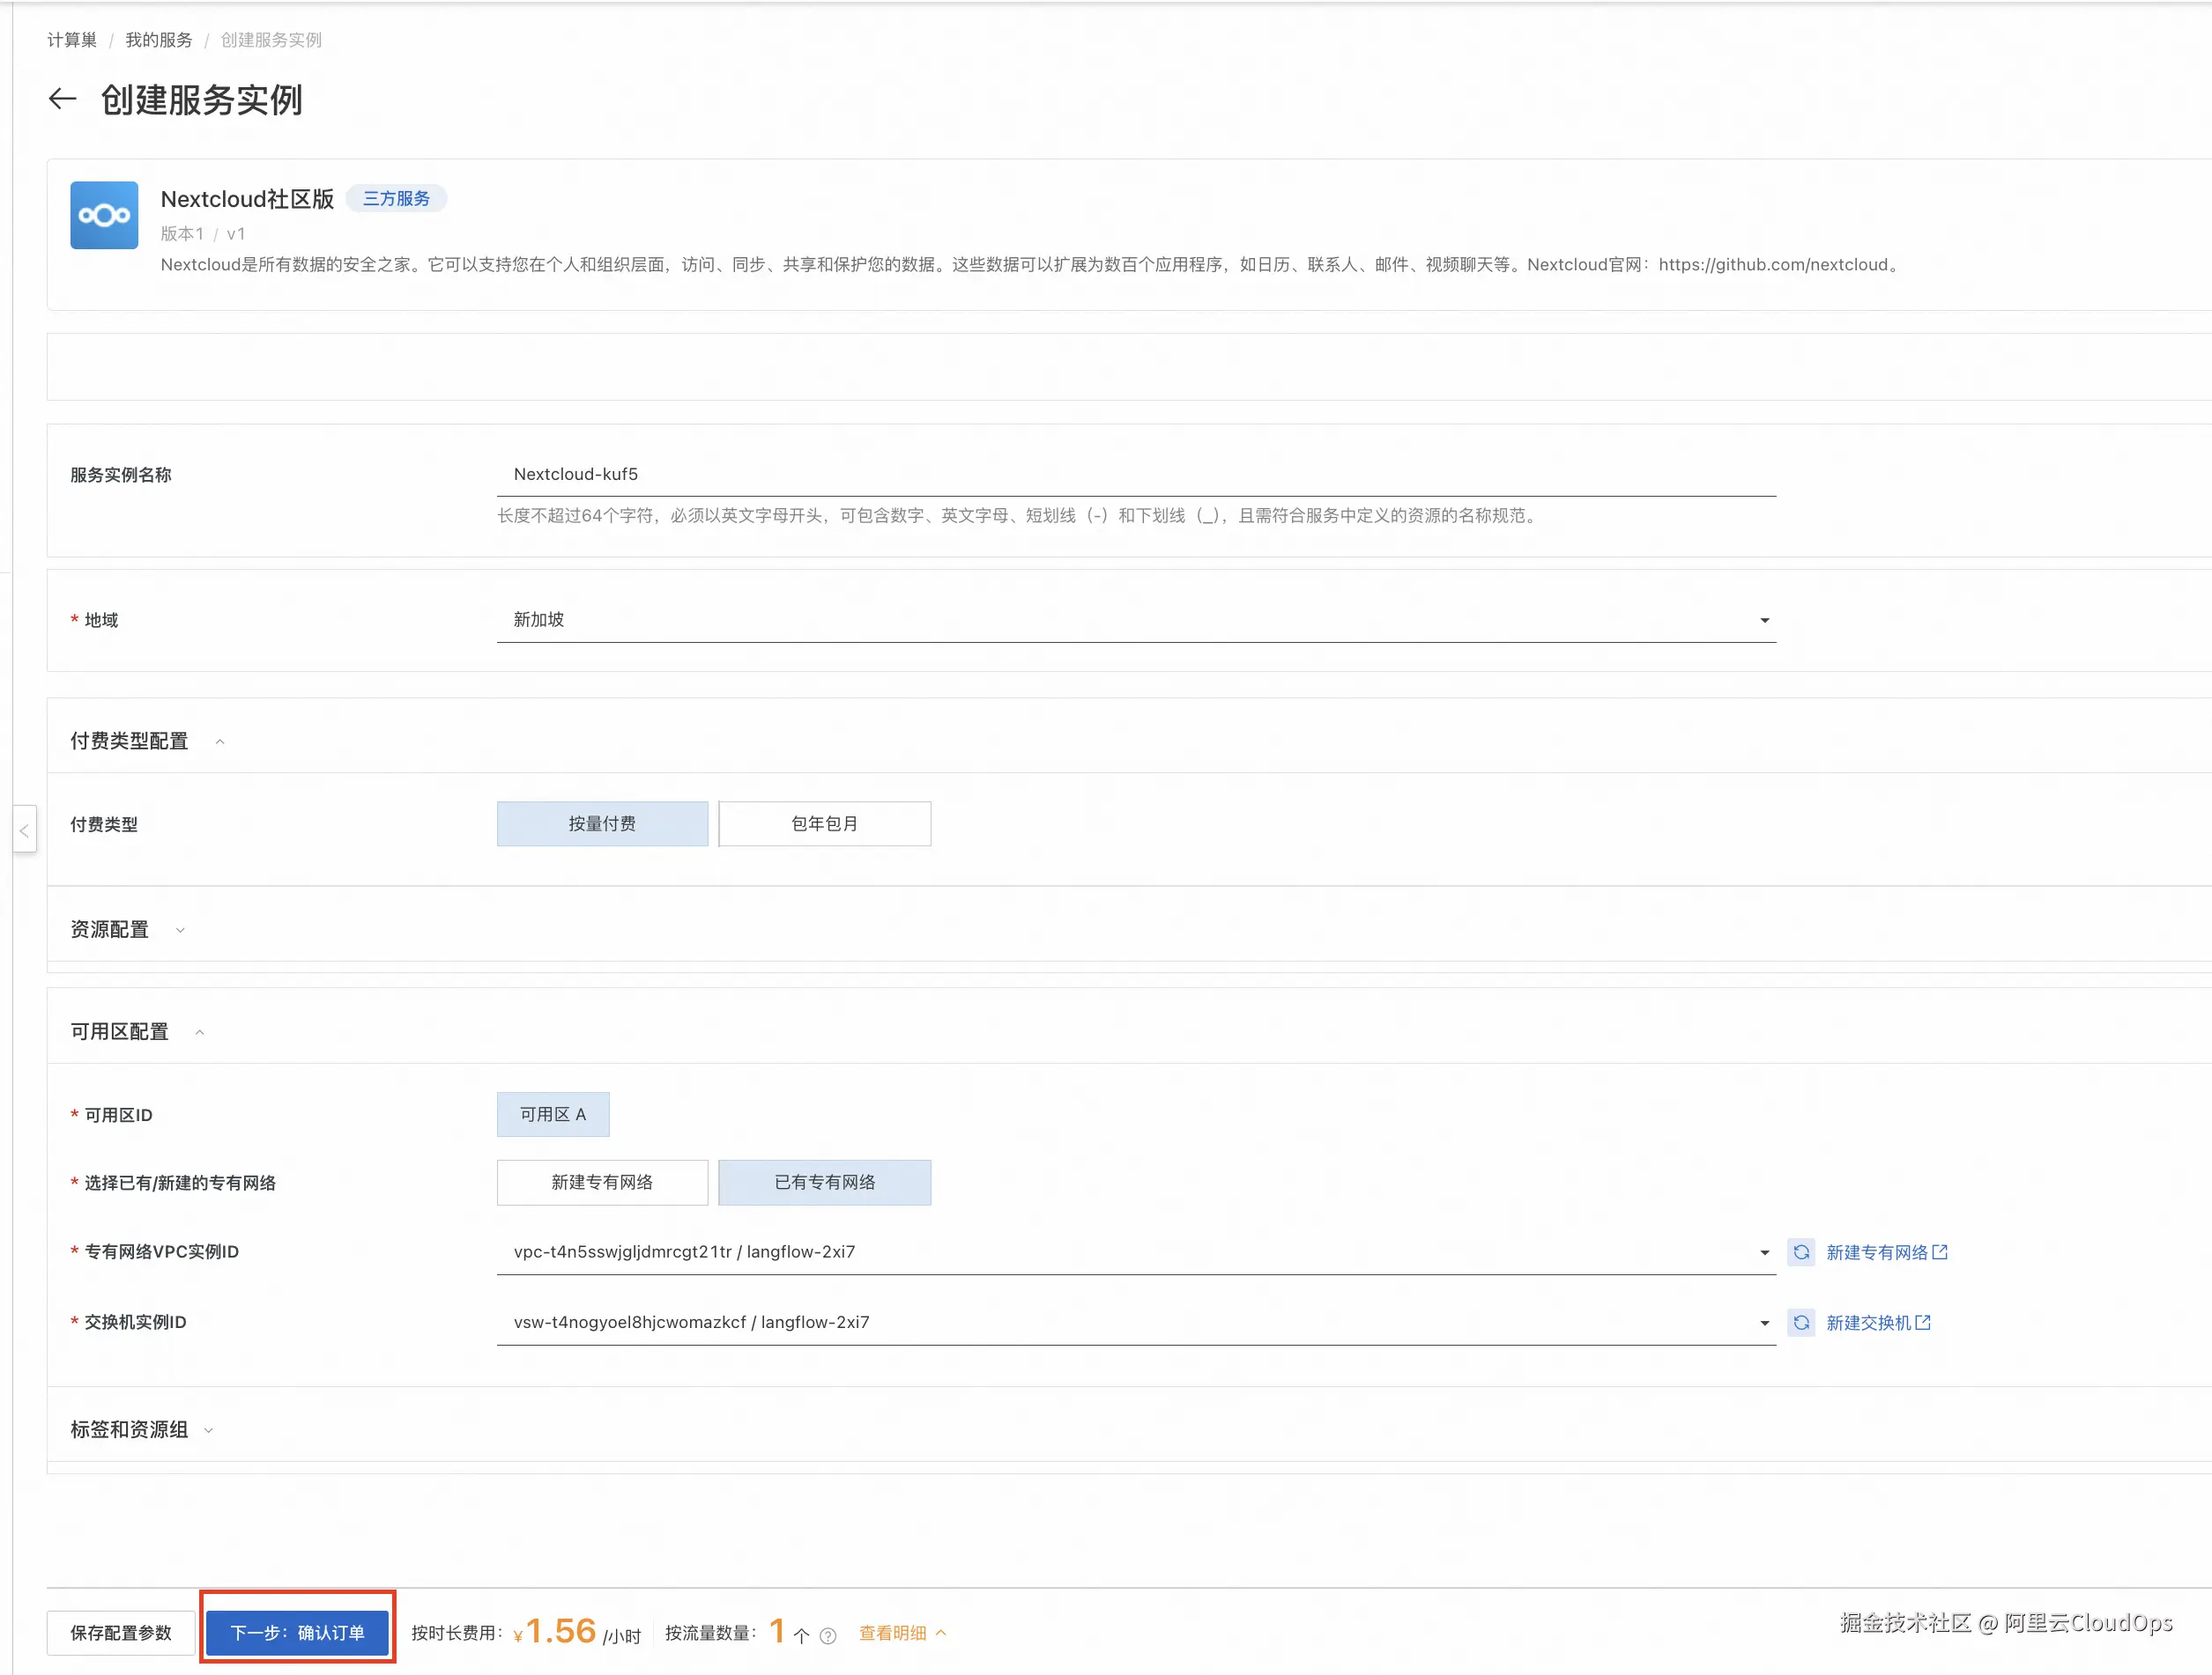The height and width of the screenshot is (1675, 2212).
Task: Click the back arrow beside 创建服务实例
Action: [62, 99]
